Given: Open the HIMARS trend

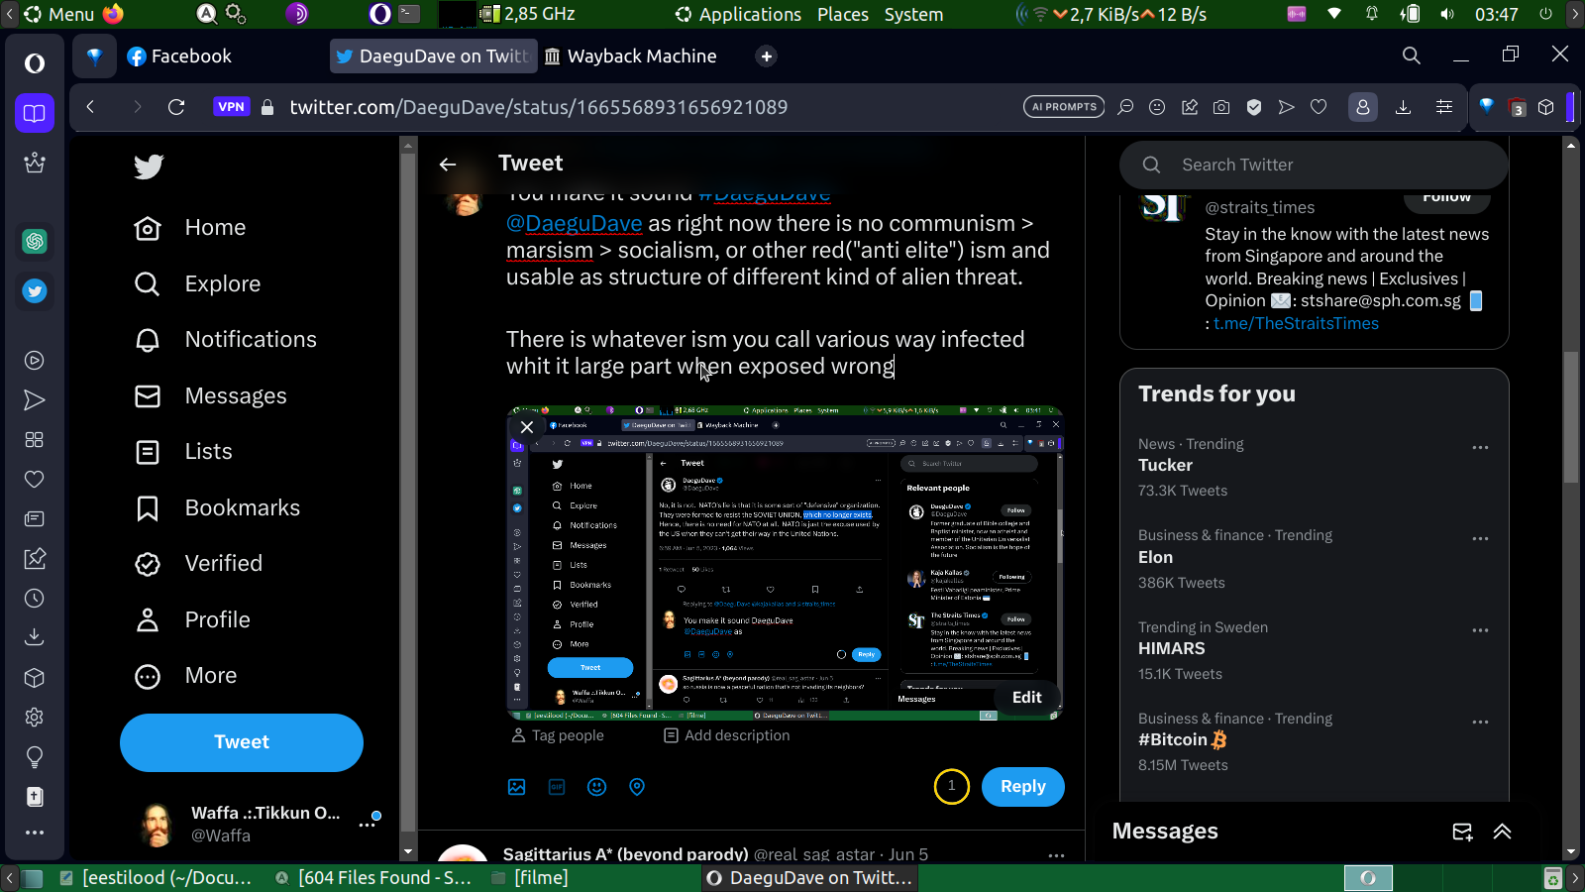Looking at the screenshot, I should point(1172,649).
